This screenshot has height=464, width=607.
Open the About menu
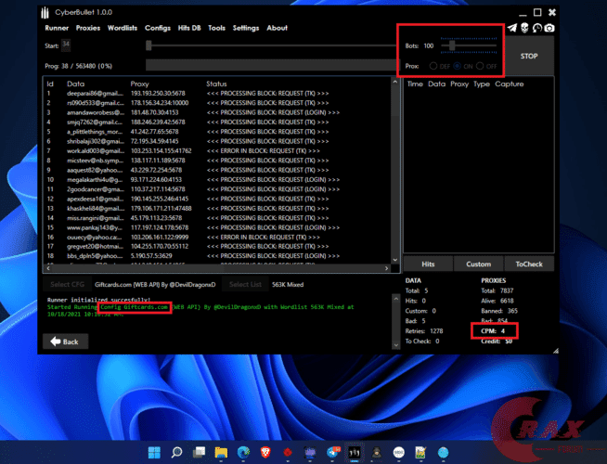(x=277, y=28)
